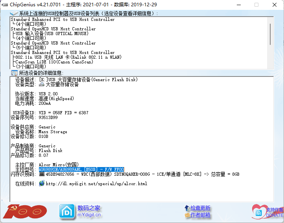Click the mail icon beside 作者邮箱
The height and width of the screenshot is (223, 284).
pyautogui.click(x=187, y=215)
